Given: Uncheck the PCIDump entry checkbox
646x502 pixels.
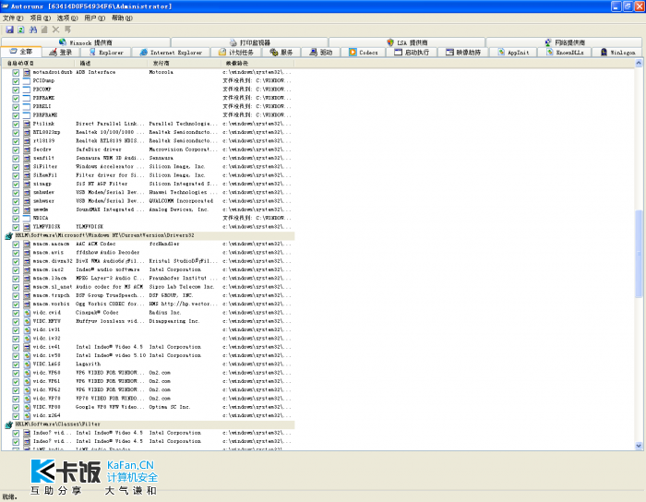Looking at the screenshot, I should [x=16, y=81].
